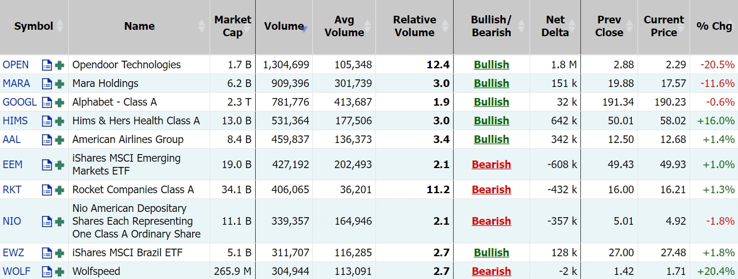This screenshot has width=738, height=279.
Task: Add AAL with the green plus icon
Action: point(59,139)
